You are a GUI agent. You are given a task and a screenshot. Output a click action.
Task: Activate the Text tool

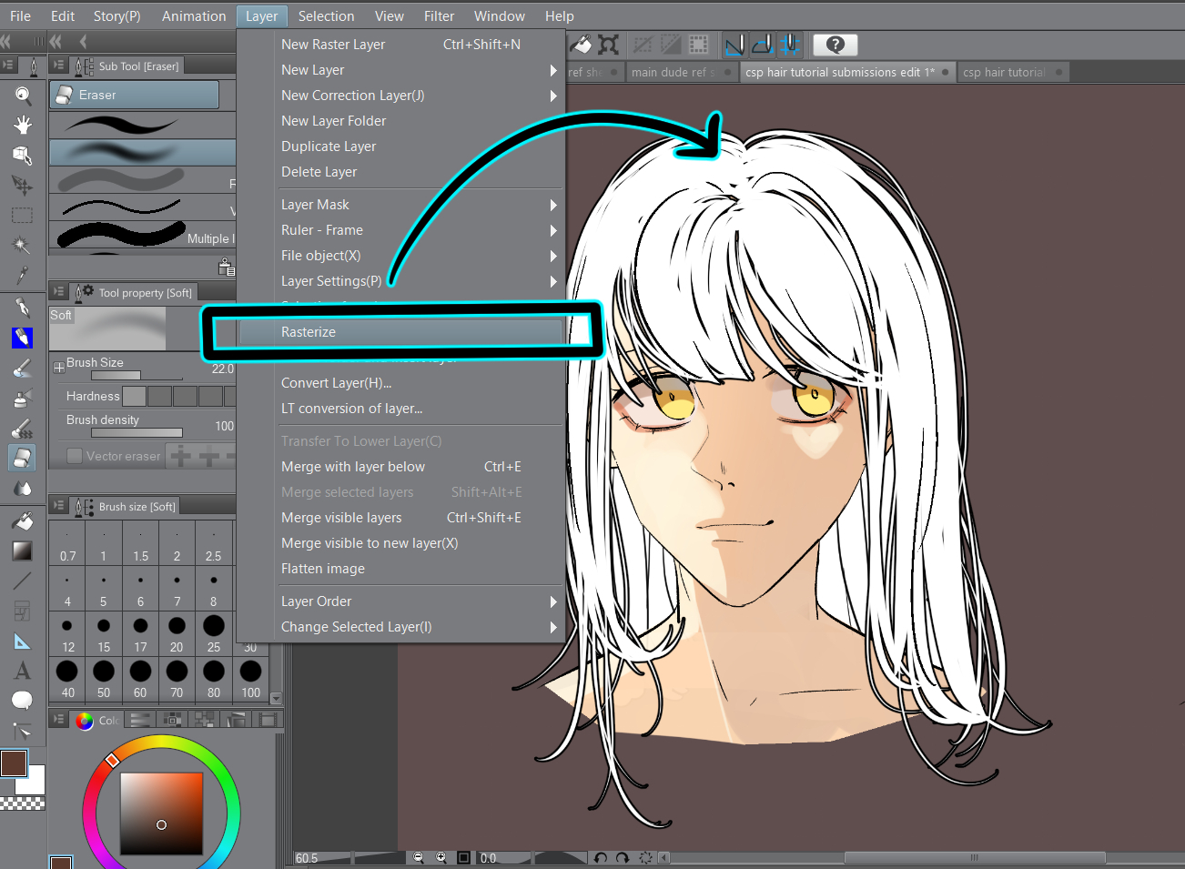[x=23, y=671]
